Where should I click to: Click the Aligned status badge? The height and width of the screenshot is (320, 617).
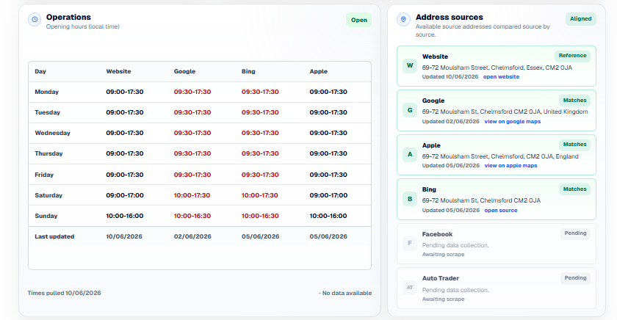click(580, 19)
